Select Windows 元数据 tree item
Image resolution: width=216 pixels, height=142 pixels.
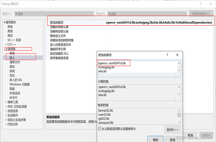point(19,84)
